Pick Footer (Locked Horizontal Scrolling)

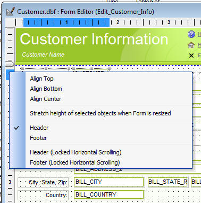(75, 162)
